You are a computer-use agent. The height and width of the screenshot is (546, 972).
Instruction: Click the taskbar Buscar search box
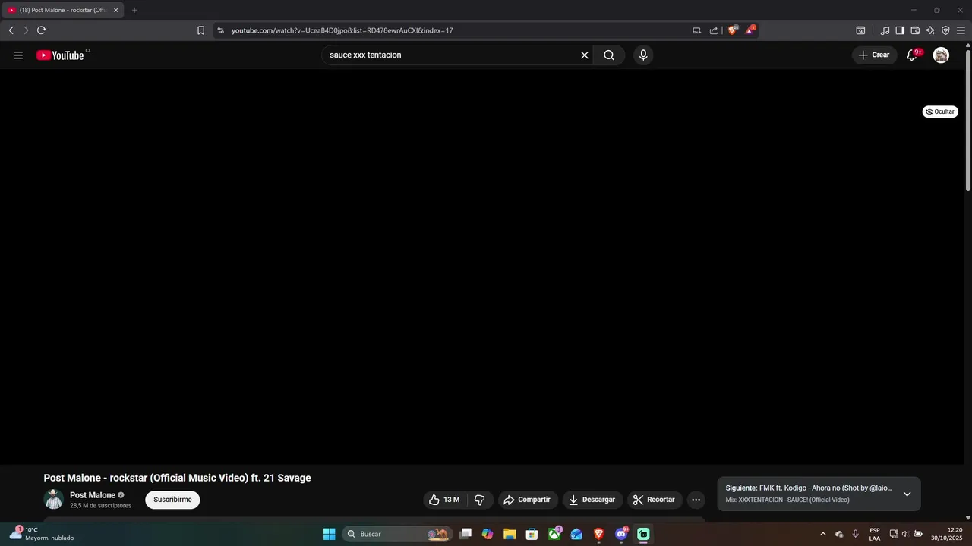(396, 534)
